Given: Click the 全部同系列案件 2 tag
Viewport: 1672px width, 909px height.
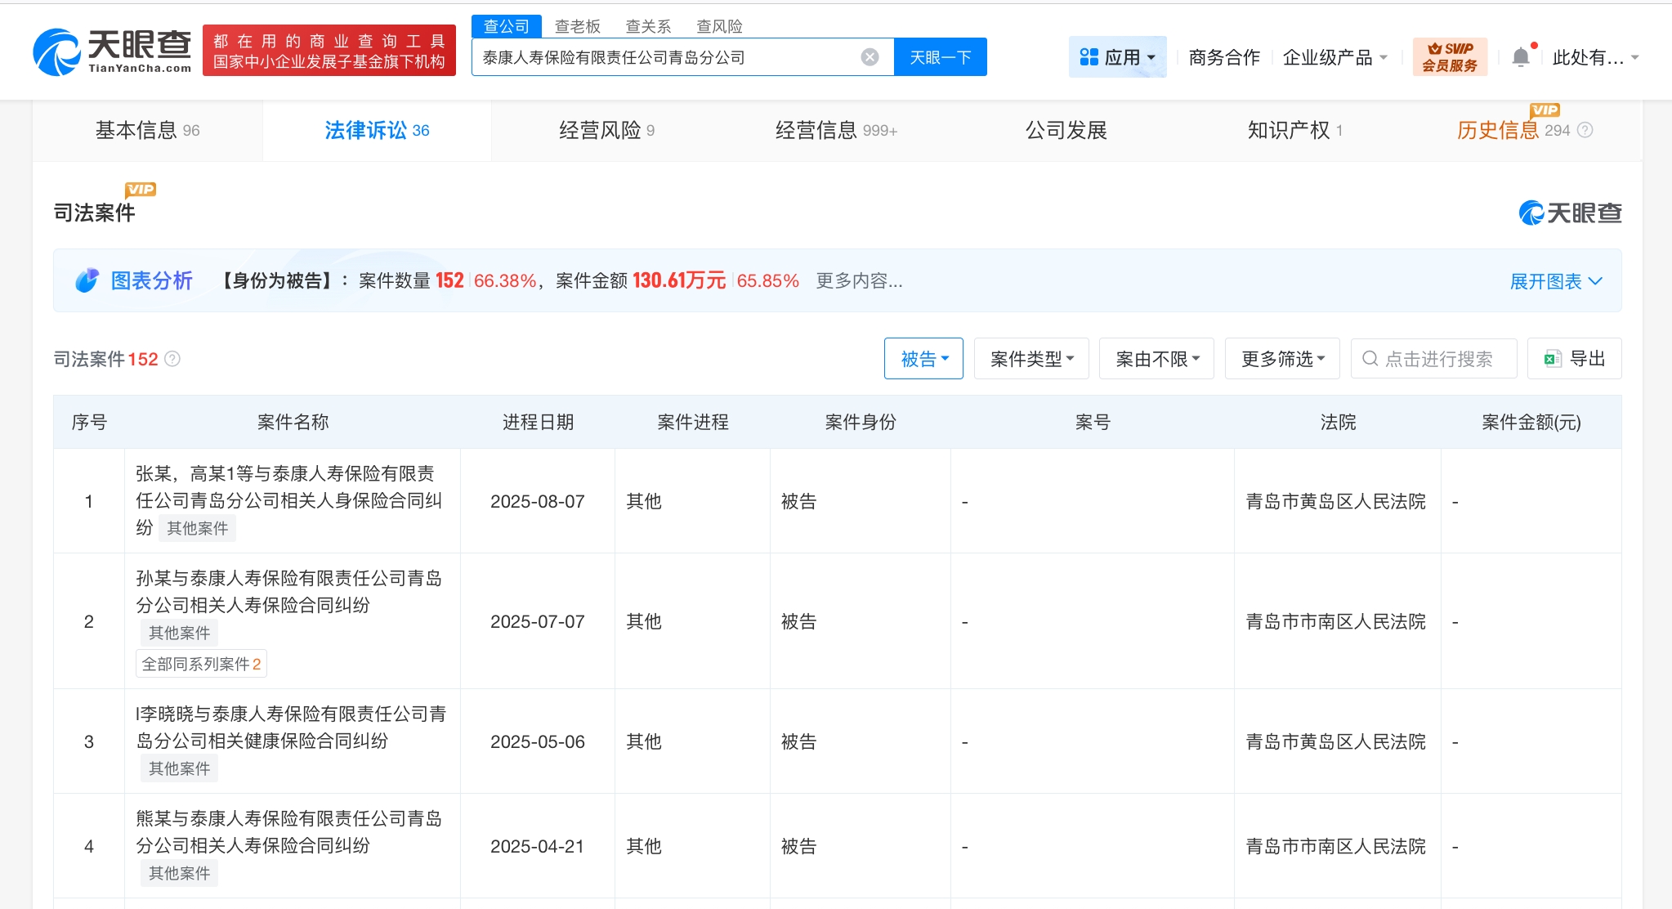Looking at the screenshot, I should click(x=201, y=664).
